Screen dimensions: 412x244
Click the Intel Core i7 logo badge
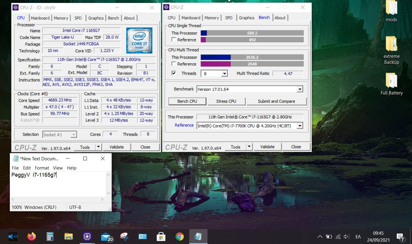point(139,41)
